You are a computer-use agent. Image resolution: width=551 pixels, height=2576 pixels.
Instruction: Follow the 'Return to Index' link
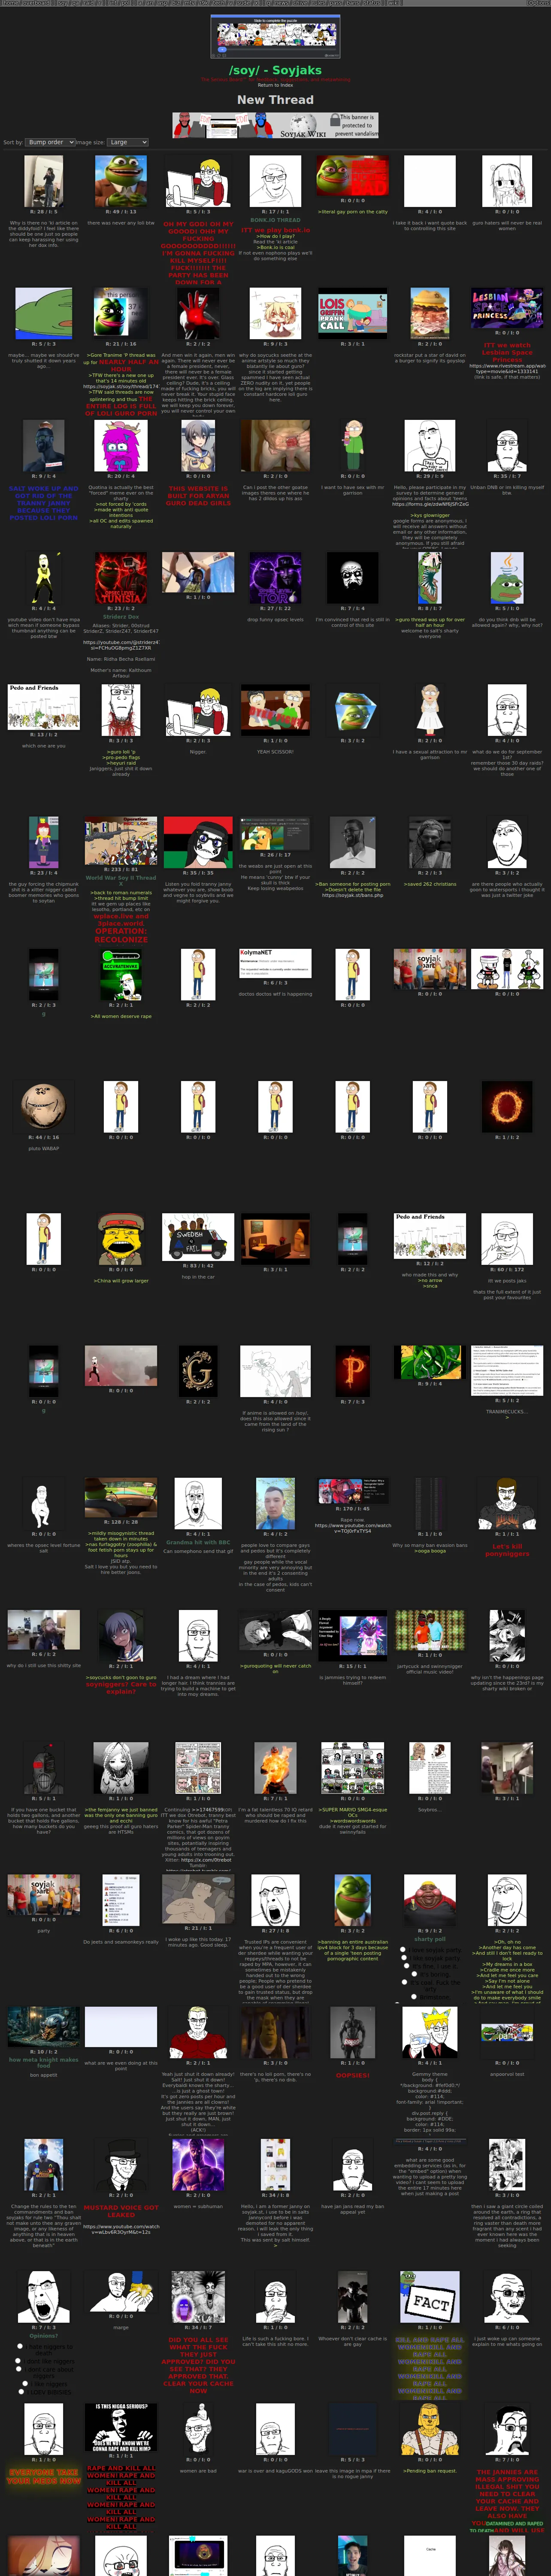coord(275,85)
